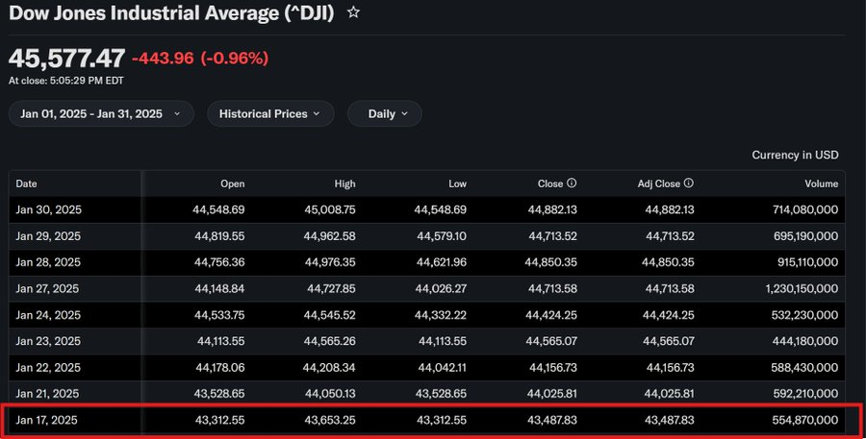Select the Jan 27, 2025 date cell
Screen dimensions: 866x439
click(x=47, y=288)
